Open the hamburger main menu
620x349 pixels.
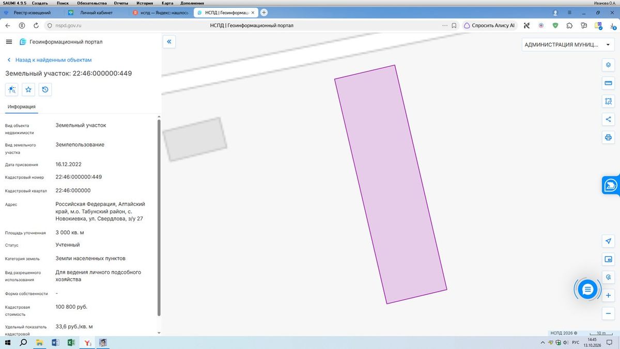coord(9,42)
